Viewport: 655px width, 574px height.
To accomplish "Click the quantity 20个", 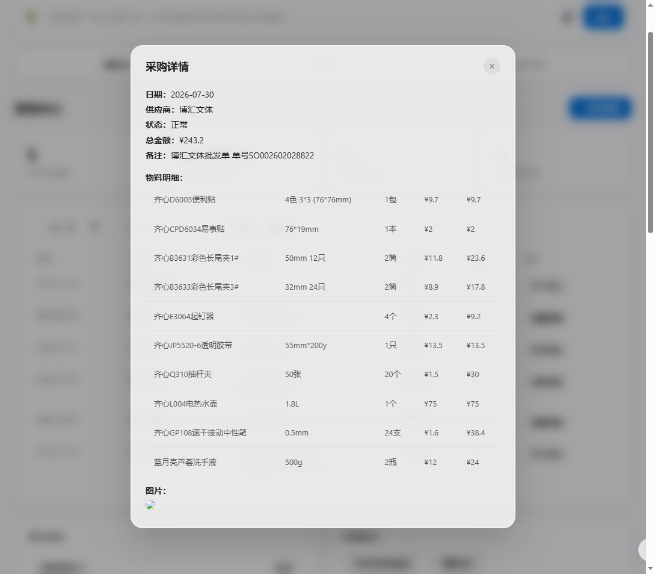I will click(x=393, y=374).
